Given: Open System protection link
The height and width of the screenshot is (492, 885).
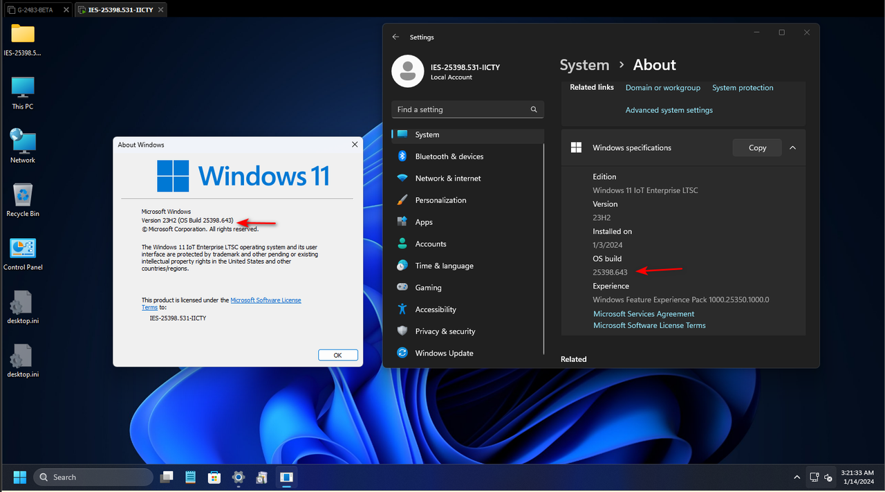Looking at the screenshot, I should (743, 88).
